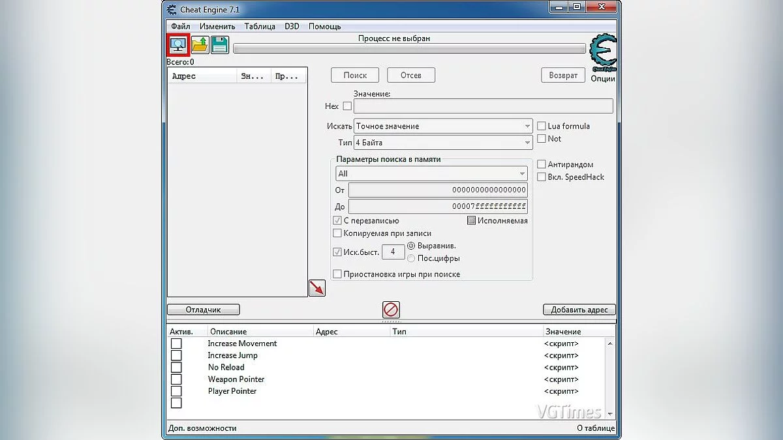This screenshot has width=783, height=440.
Task: Click the Поиск button
Action: [x=355, y=75]
